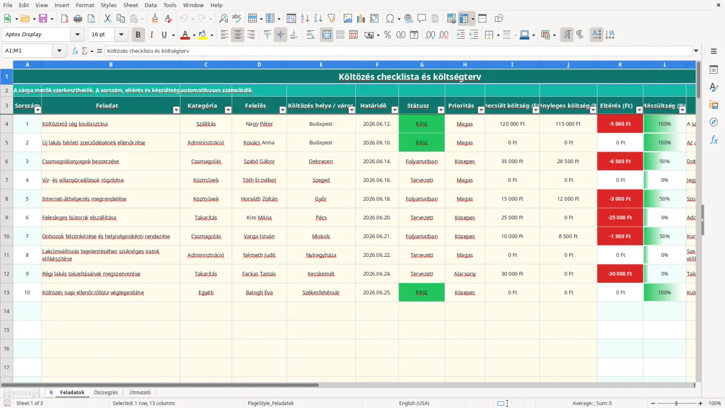Toggle Align Left
The image size is (725, 408).
pyautogui.click(x=225, y=35)
